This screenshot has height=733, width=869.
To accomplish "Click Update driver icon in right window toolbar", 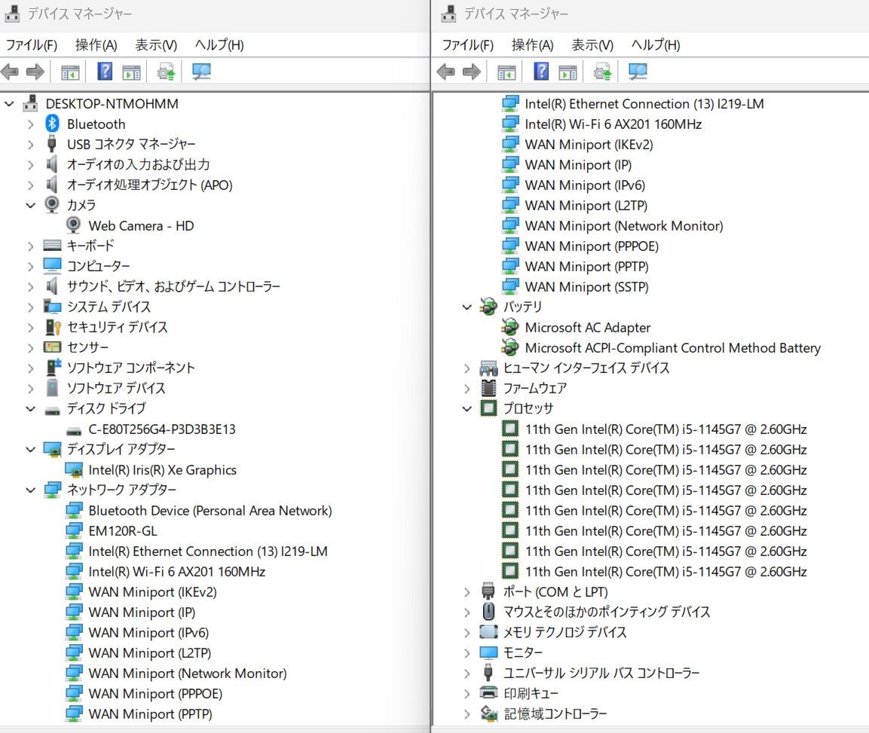I will pos(602,72).
